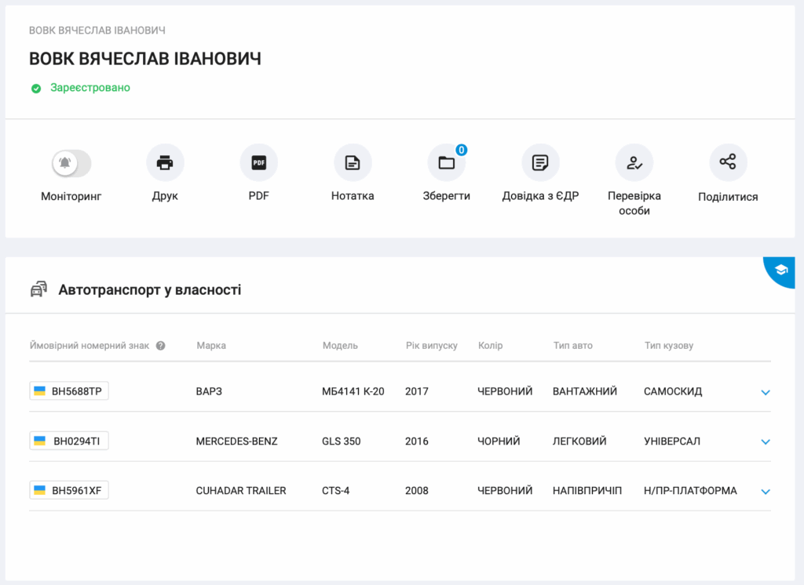Toggle the Monitoring (Моніторинг) bell switch

click(71, 163)
